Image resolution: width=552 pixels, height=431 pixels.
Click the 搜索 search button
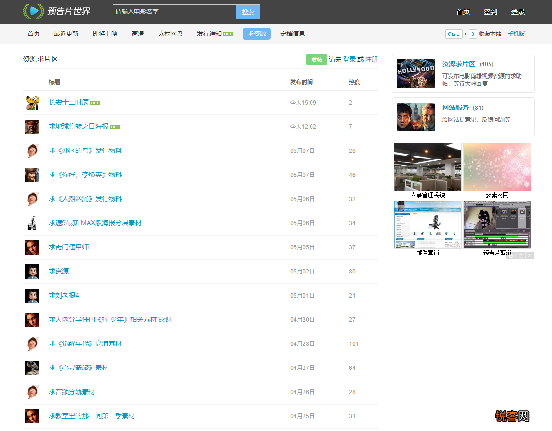tap(248, 12)
